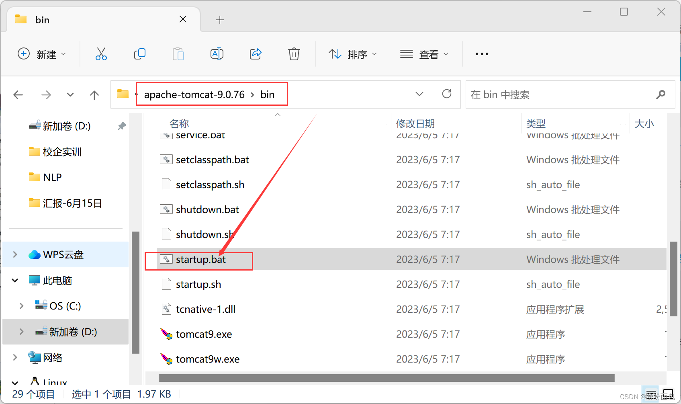Select setclasspath.sh file
Viewport: 681px width, 404px height.
coord(210,185)
